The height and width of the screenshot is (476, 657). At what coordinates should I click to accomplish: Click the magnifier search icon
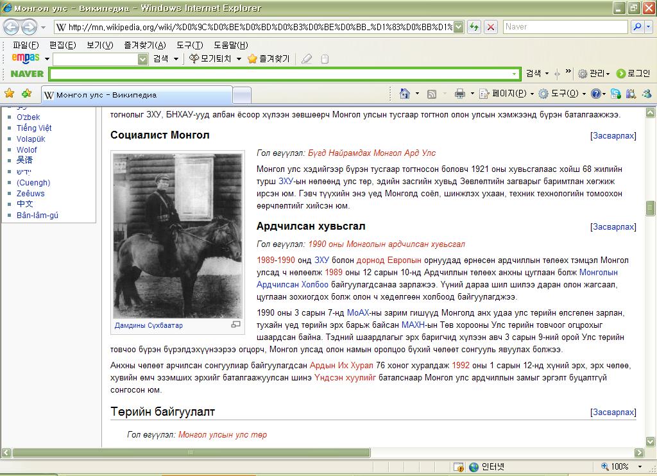point(637,27)
